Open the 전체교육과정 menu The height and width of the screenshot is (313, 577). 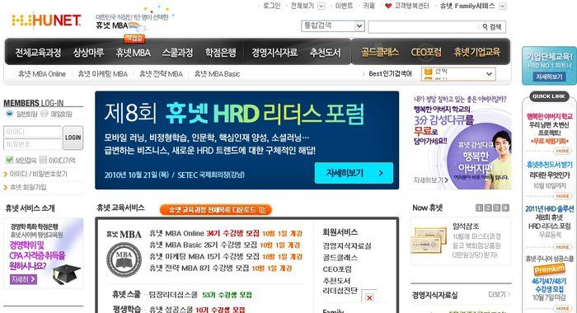38,53
